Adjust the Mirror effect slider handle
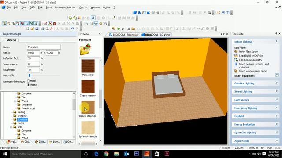282x158 pixels. tap(30, 75)
